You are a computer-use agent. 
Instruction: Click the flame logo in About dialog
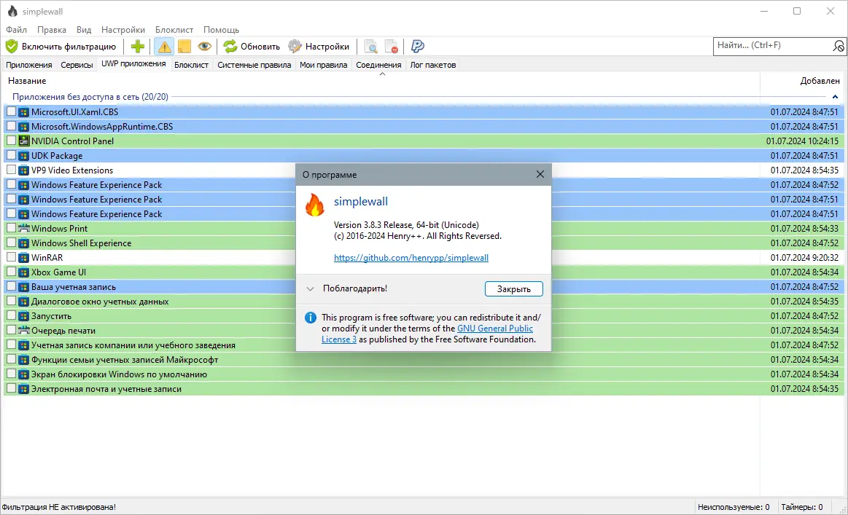(x=315, y=205)
